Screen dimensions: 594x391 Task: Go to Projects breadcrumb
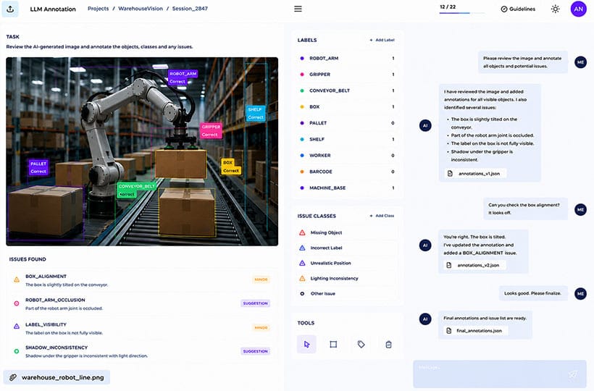click(98, 9)
